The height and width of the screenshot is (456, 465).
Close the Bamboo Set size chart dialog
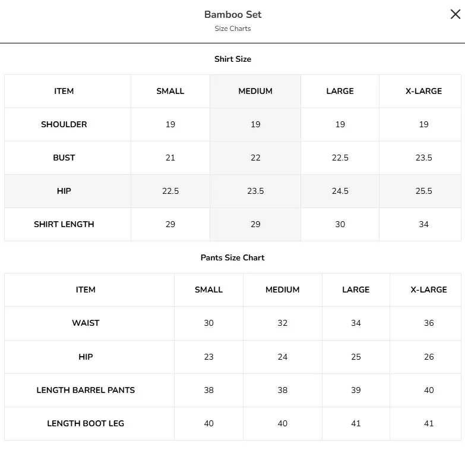click(x=455, y=14)
